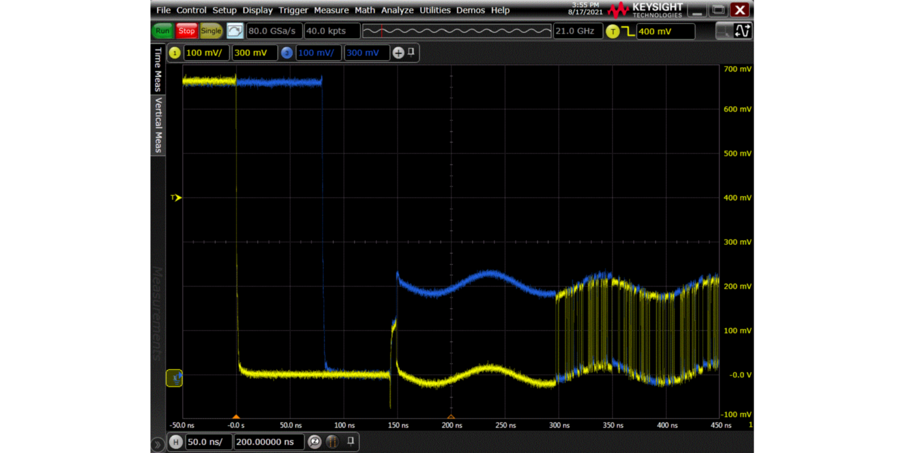
Task: Click the trigger T icon in toolbar
Action: pyautogui.click(x=613, y=32)
